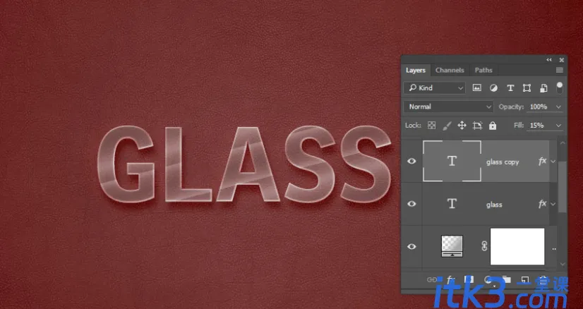The image size is (583, 309).
Task: Switch to the Paths tab
Action: (x=483, y=71)
